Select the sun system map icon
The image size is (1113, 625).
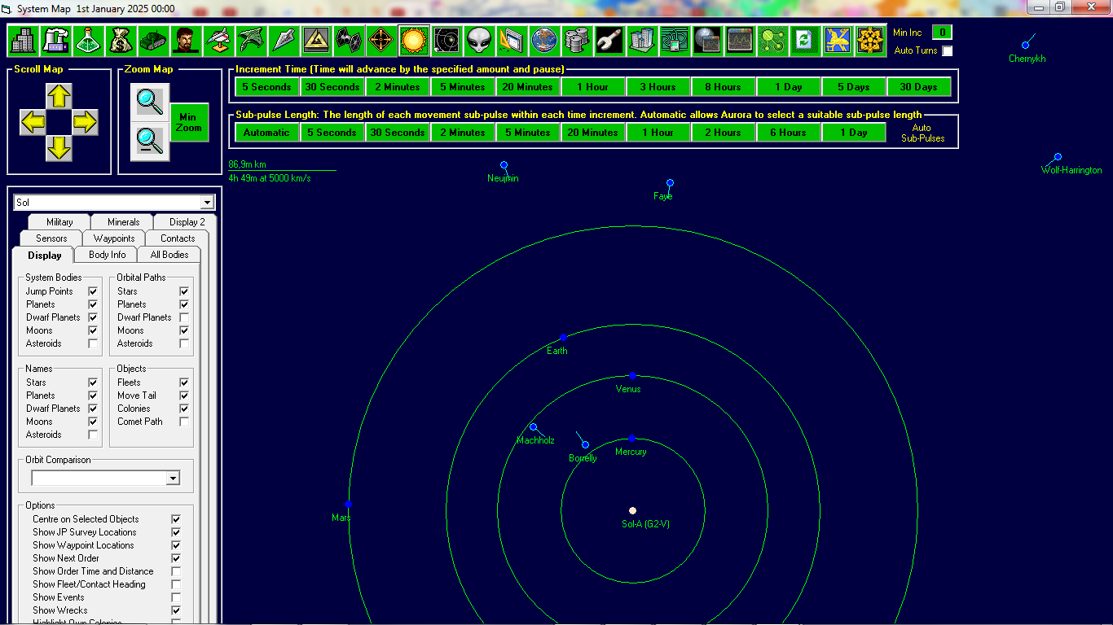415,39
